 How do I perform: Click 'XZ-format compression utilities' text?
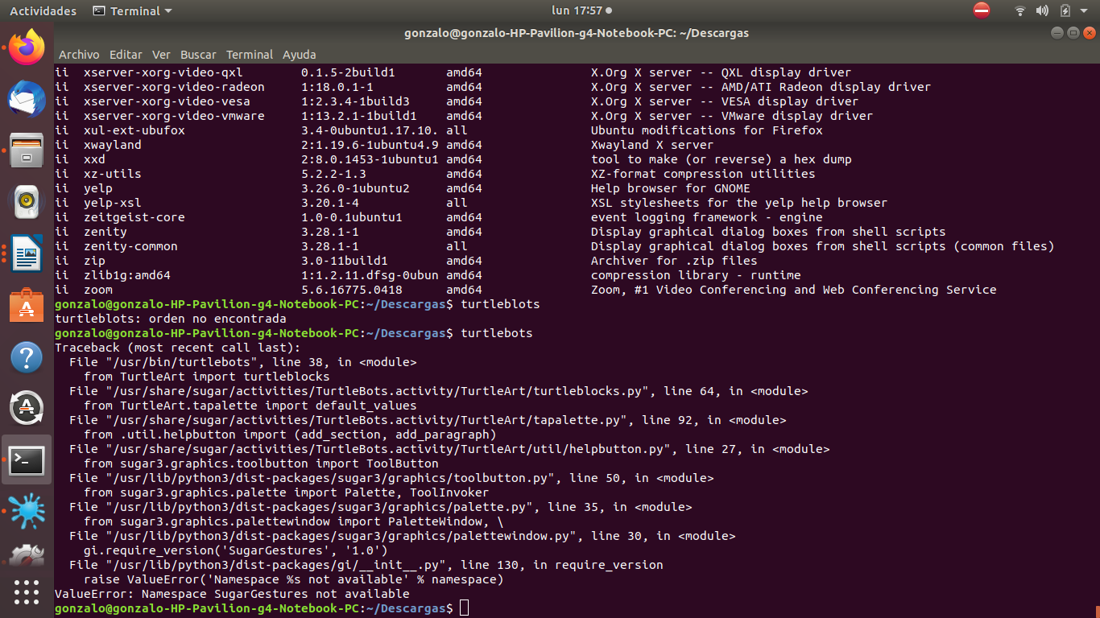pyautogui.click(x=703, y=174)
